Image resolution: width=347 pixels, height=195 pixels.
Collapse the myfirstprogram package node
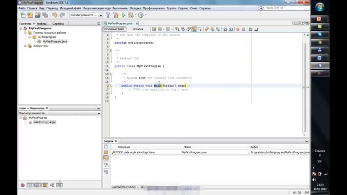click(30, 37)
